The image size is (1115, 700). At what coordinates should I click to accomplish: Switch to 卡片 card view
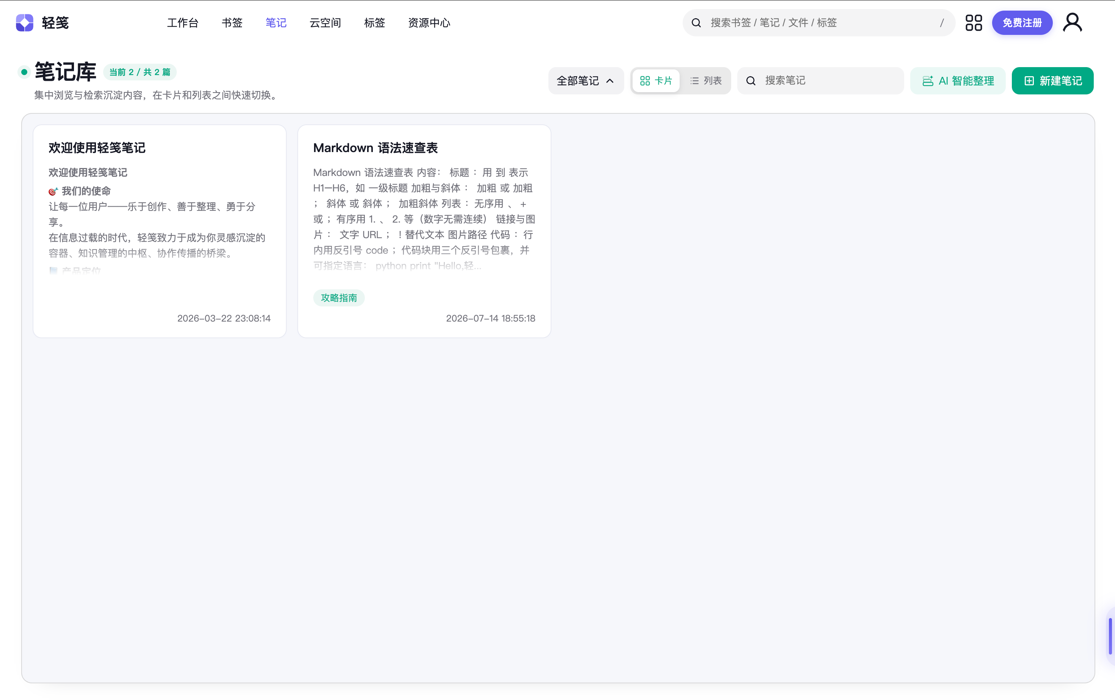coord(656,81)
